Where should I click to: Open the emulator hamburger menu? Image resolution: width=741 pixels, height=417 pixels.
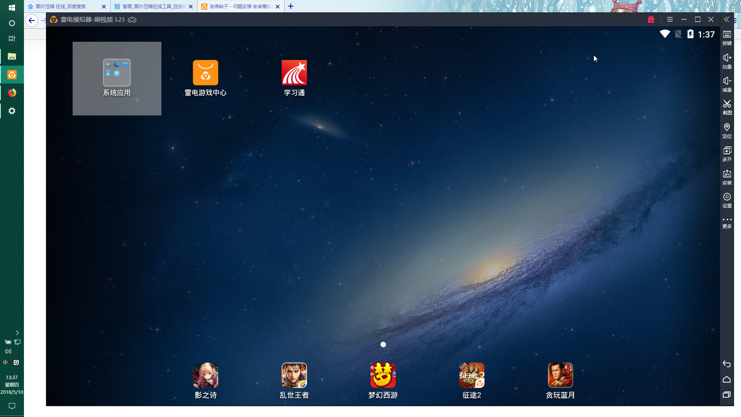(x=670, y=19)
